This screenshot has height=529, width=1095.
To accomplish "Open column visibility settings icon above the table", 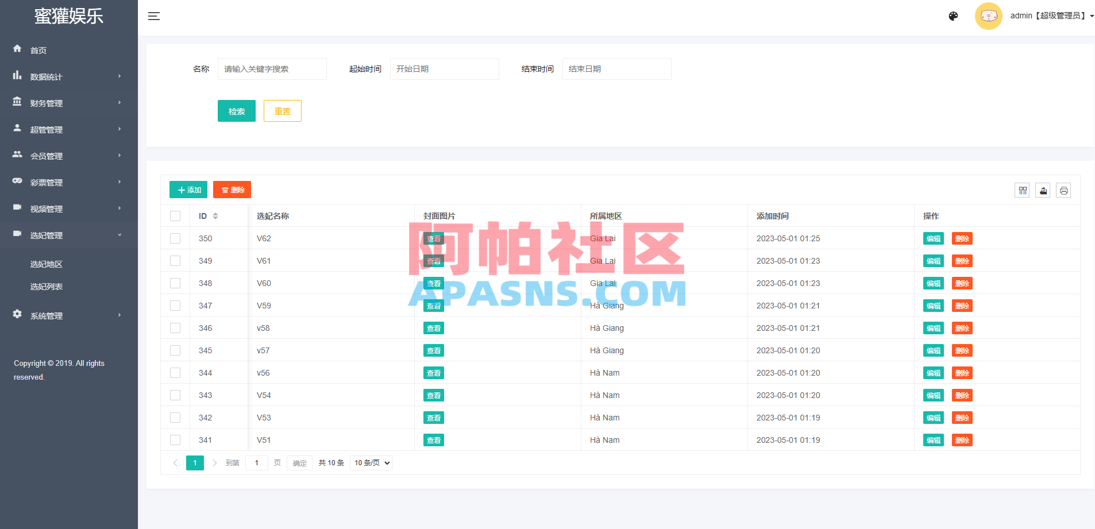I will [1023, 190].
